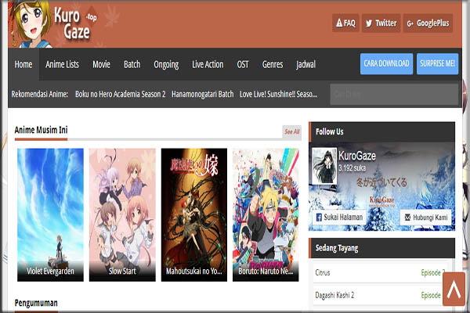Open the Dagashi Kashi 2 episode link
This screenshot has height=313, width=470.
tap(431, 295)
